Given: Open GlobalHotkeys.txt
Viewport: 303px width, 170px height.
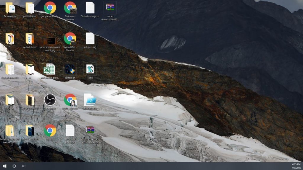Looking at the screenshot, I should [90, 7].
